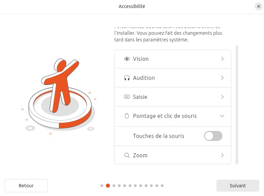
Task: Click the keyboard icon beside Saisie
Action: [127, 97]
